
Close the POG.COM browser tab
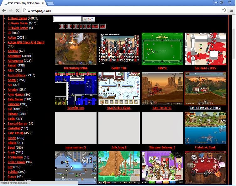43,3
